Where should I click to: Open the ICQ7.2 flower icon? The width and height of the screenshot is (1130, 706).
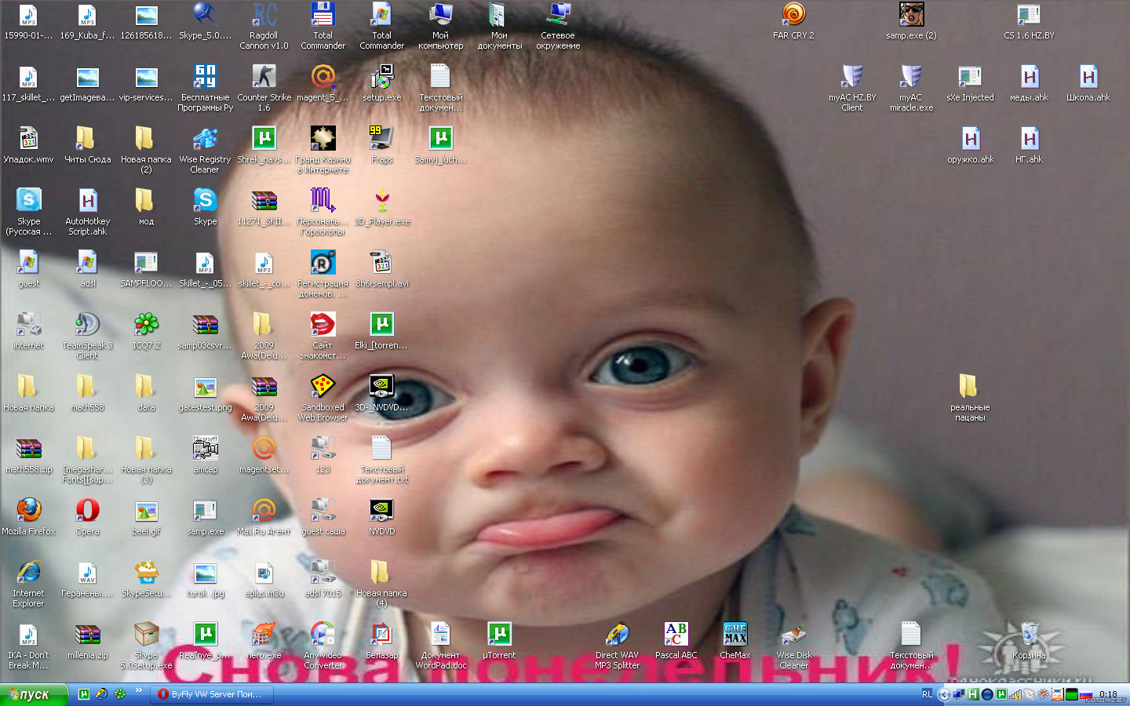[x=146, y=331]
